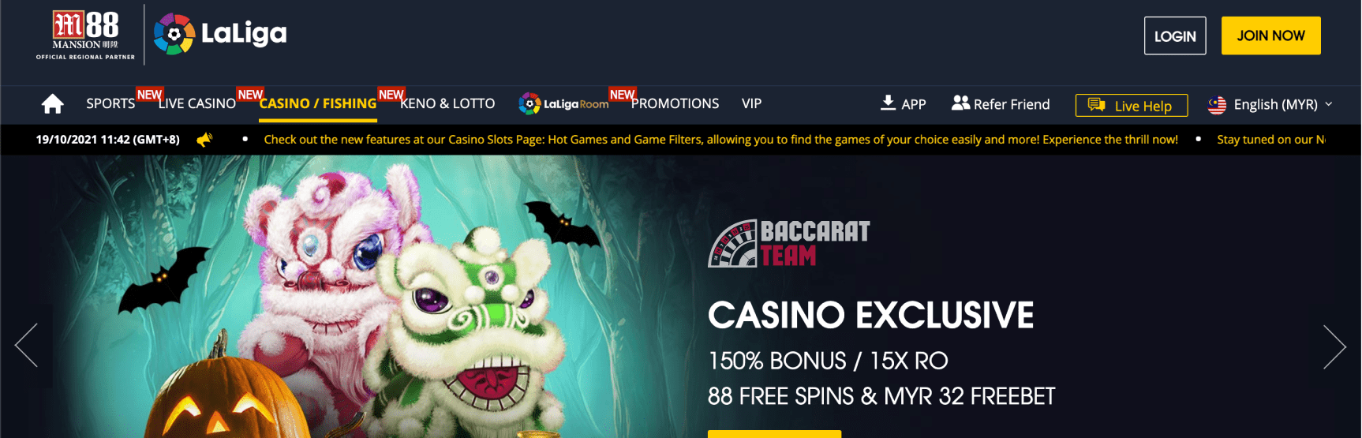This screenshot has width=1362, height=438.
Task: Open the Sports menu item
Action: (110, 103)
